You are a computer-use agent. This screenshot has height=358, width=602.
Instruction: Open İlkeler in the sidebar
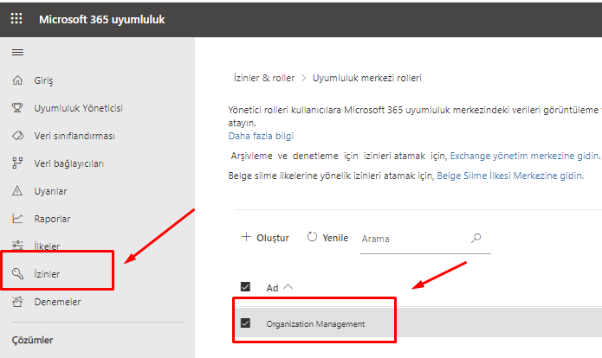[47, 246]
